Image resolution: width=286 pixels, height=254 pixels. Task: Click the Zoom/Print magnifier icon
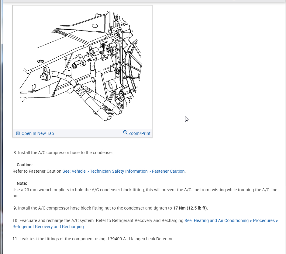click(125, 132)
